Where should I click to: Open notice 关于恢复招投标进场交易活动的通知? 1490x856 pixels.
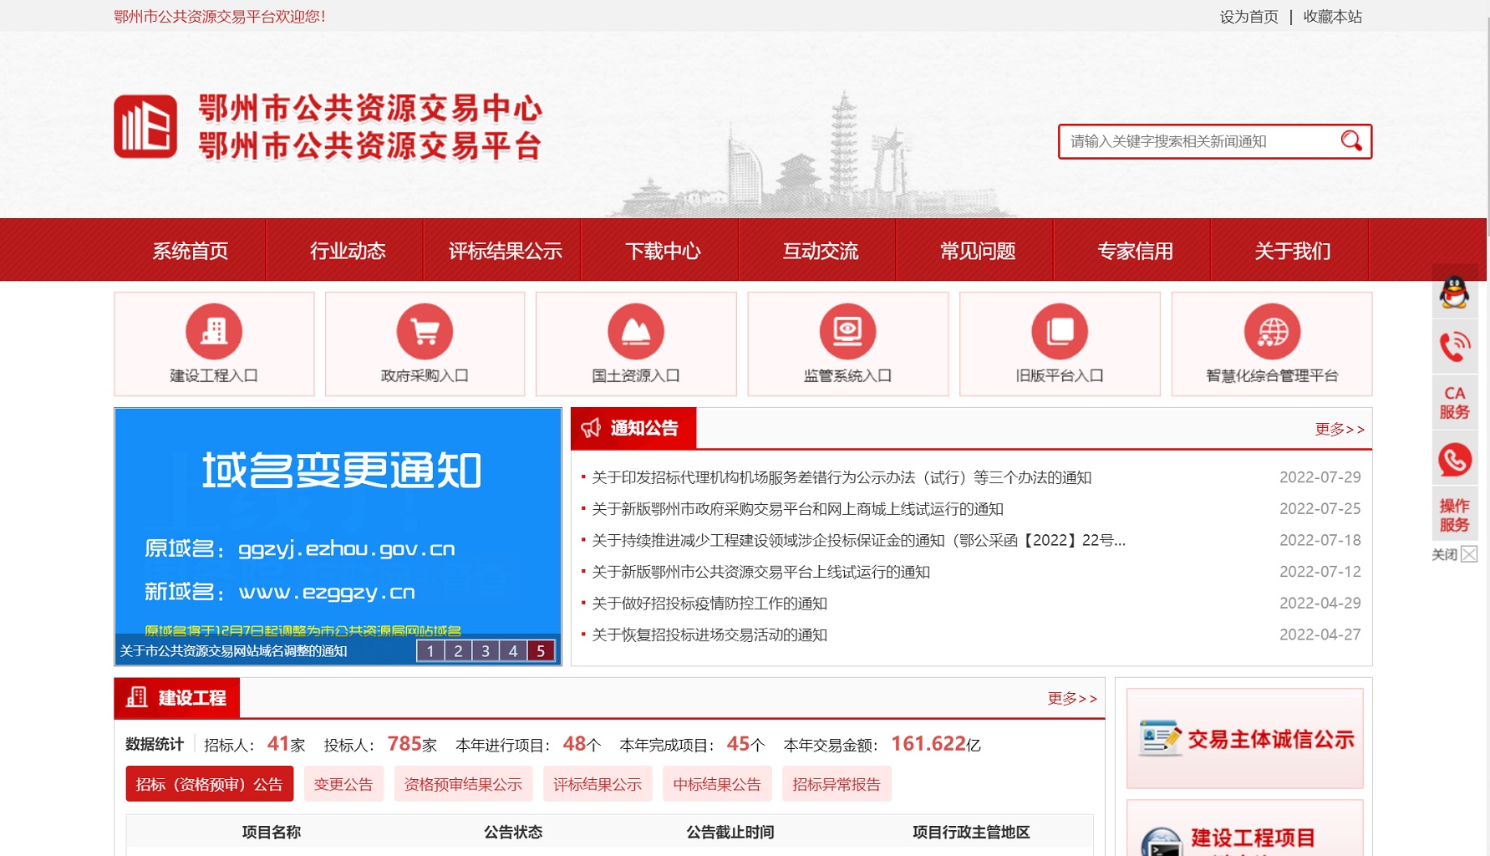tap(709, 635)
